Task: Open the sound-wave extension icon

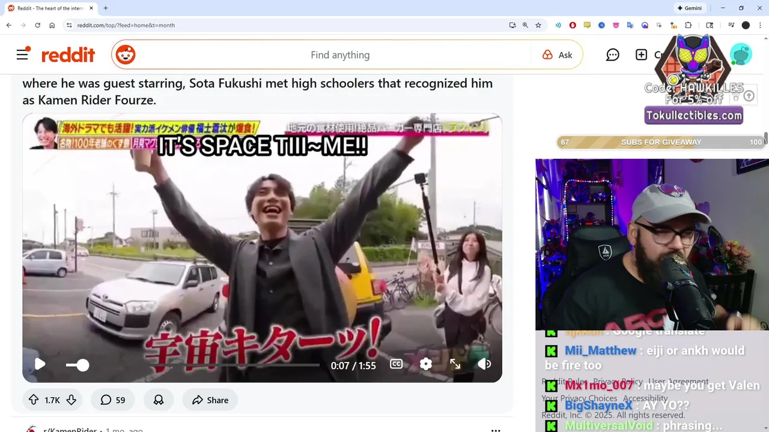Action: click(558, 25)
